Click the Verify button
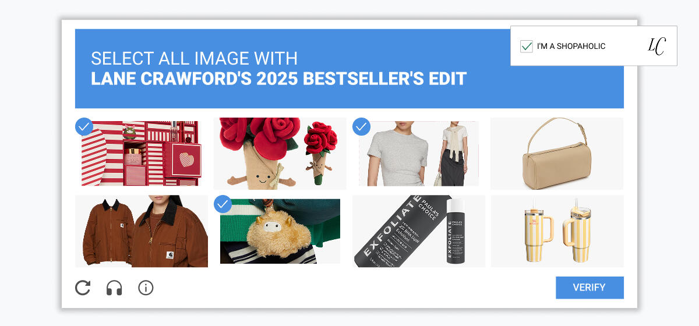This screenshot has height=326, width=699. (589, 288)
